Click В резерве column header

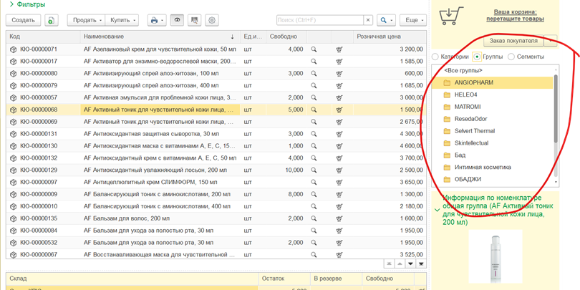[336, 279]
